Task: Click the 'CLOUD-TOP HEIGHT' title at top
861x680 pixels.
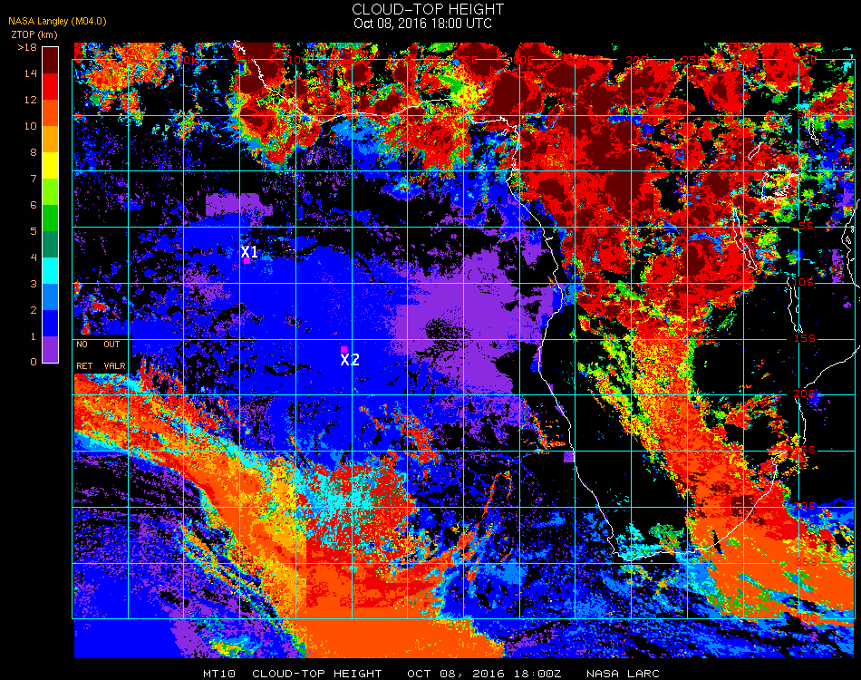Action: click(x=428, y=9)
